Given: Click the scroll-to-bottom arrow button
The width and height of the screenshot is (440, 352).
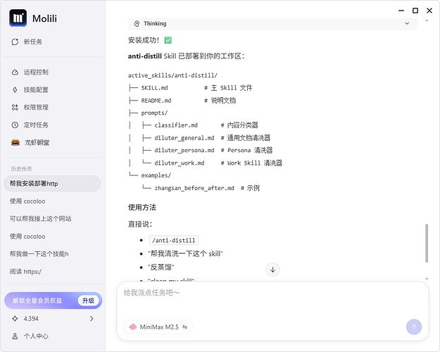Looking at the screenshot, I should pyautogui.click(x=273, y=270).
